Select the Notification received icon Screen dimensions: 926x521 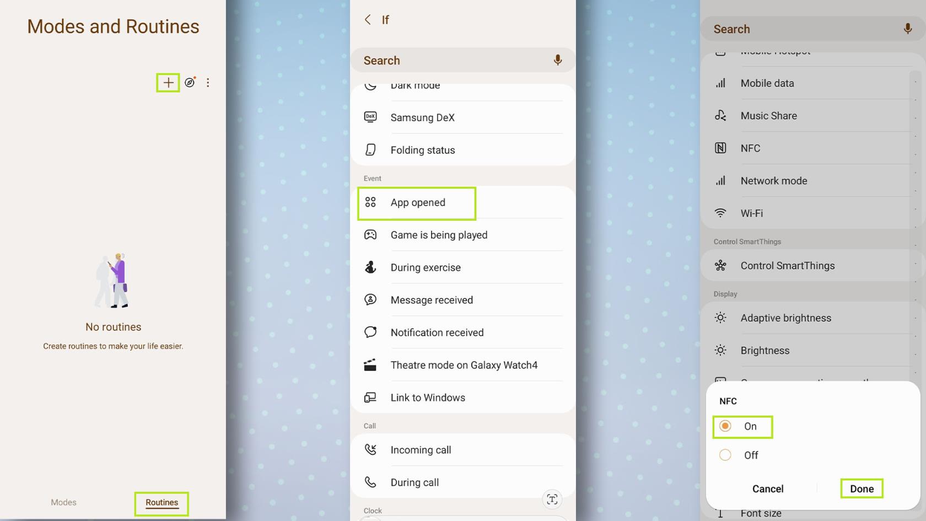(370, 332)
